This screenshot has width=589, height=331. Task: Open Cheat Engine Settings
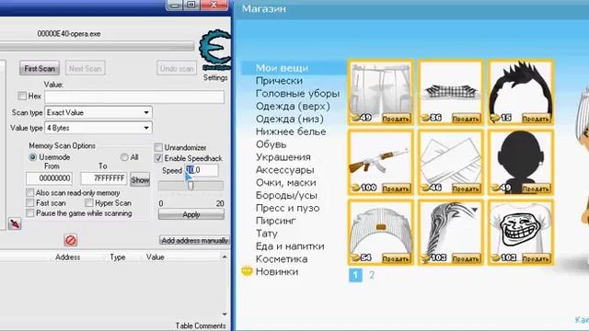coord(215,77)
